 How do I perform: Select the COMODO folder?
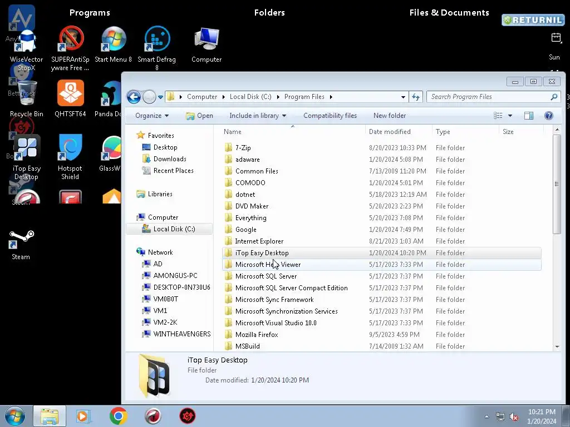pyautogui.click(x=381, y=182)
